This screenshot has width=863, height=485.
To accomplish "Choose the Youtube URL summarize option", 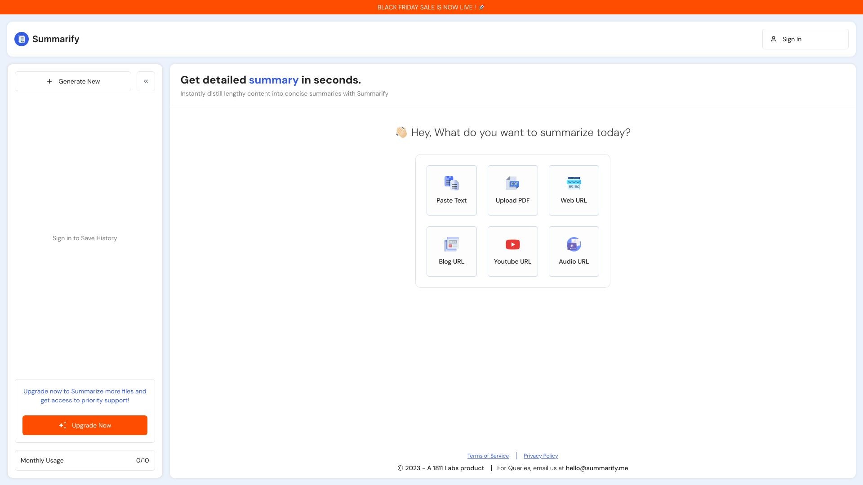I will (x=512, y=251).
